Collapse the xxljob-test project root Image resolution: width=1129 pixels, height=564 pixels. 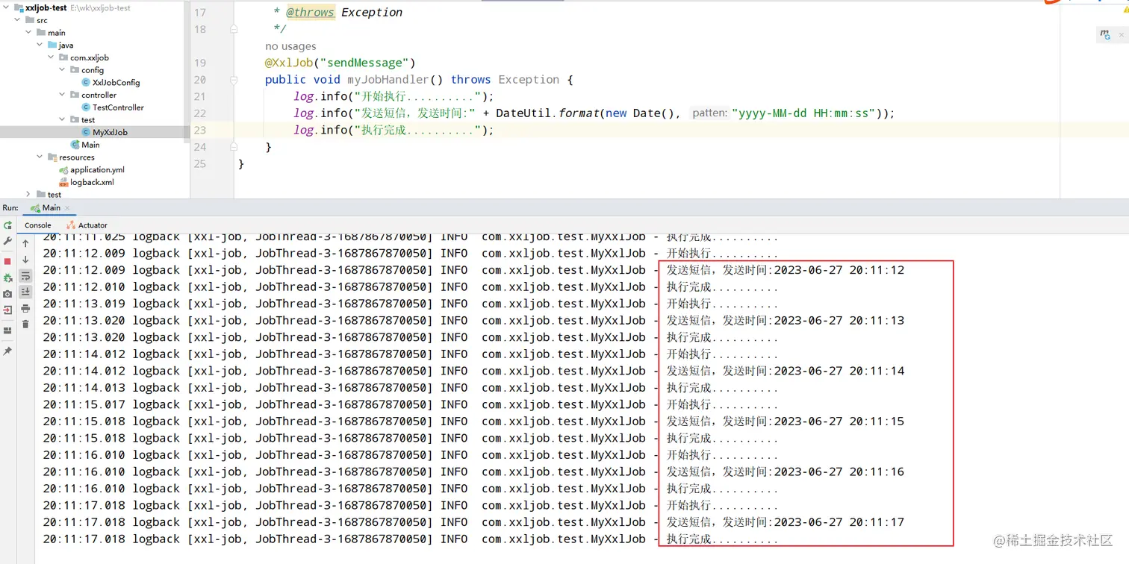(x=7, y=7)
